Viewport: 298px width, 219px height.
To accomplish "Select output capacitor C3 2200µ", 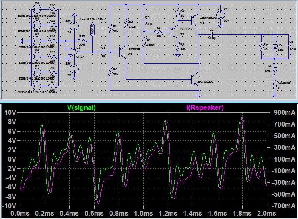I will coord(212,35).
